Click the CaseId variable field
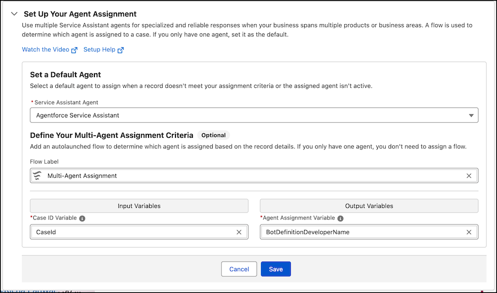The height and width of the screenshot is (293, 497). point(139,232)
